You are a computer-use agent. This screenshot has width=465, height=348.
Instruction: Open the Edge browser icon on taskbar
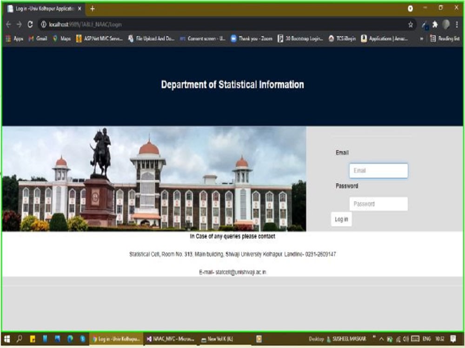coord(70,339)
